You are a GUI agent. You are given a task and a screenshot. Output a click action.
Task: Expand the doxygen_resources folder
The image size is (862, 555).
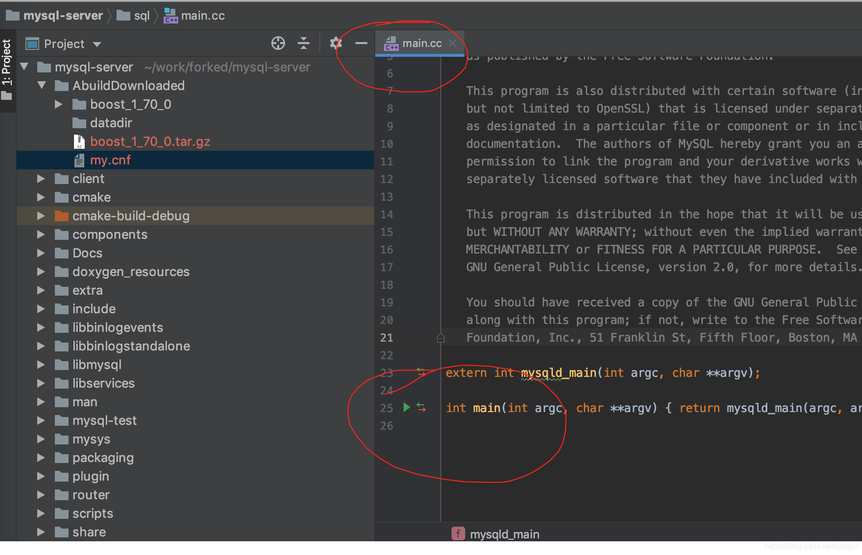[41, 272]
